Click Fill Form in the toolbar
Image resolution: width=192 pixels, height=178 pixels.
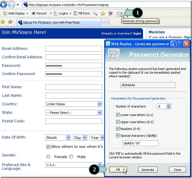coord(82,13)
